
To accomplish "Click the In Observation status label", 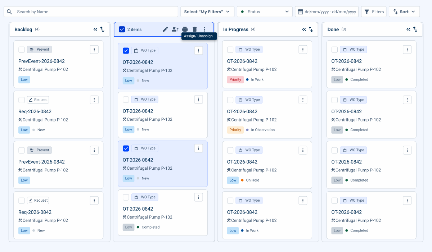I will [263, 130].
